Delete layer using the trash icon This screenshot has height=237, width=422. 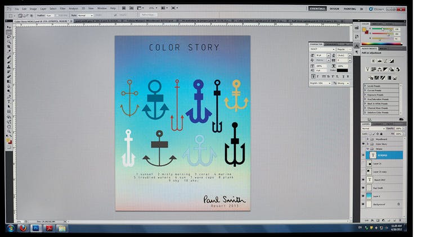(401, 220)
